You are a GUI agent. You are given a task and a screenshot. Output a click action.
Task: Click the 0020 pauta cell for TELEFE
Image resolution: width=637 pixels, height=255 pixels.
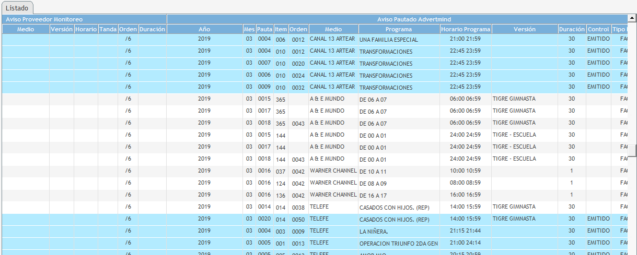[x=264, y=218]
